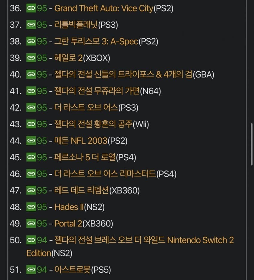Viewport: 254px width, 280px height.
Task: Open the 그란 투리스모 3: A-Spec link
Action: click(96, 42)
